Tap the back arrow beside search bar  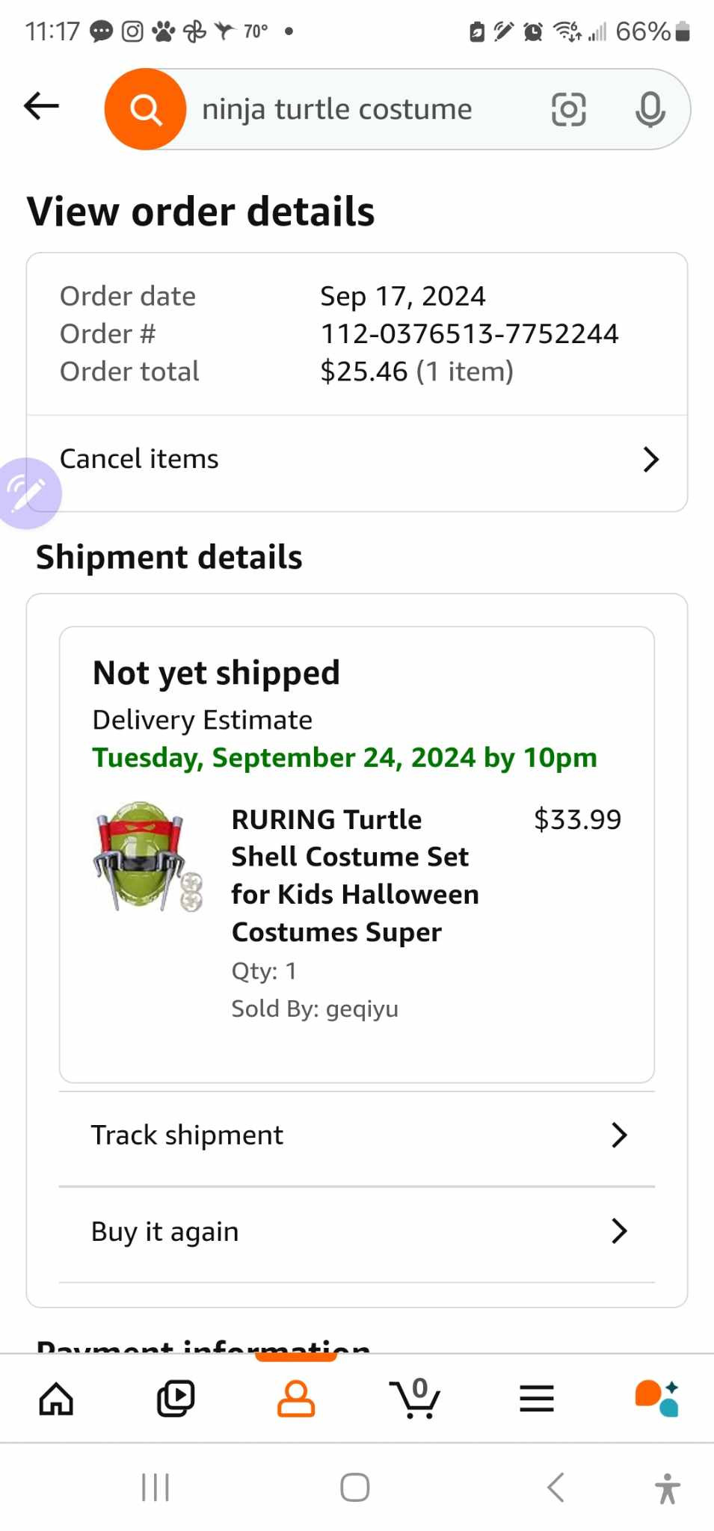(41, 106)
